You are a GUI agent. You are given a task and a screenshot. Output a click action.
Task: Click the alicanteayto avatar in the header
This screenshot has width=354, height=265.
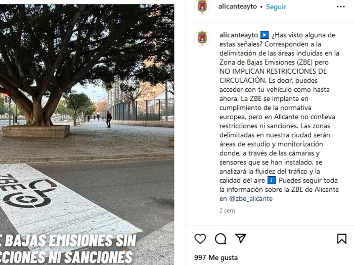coord(202,6)
